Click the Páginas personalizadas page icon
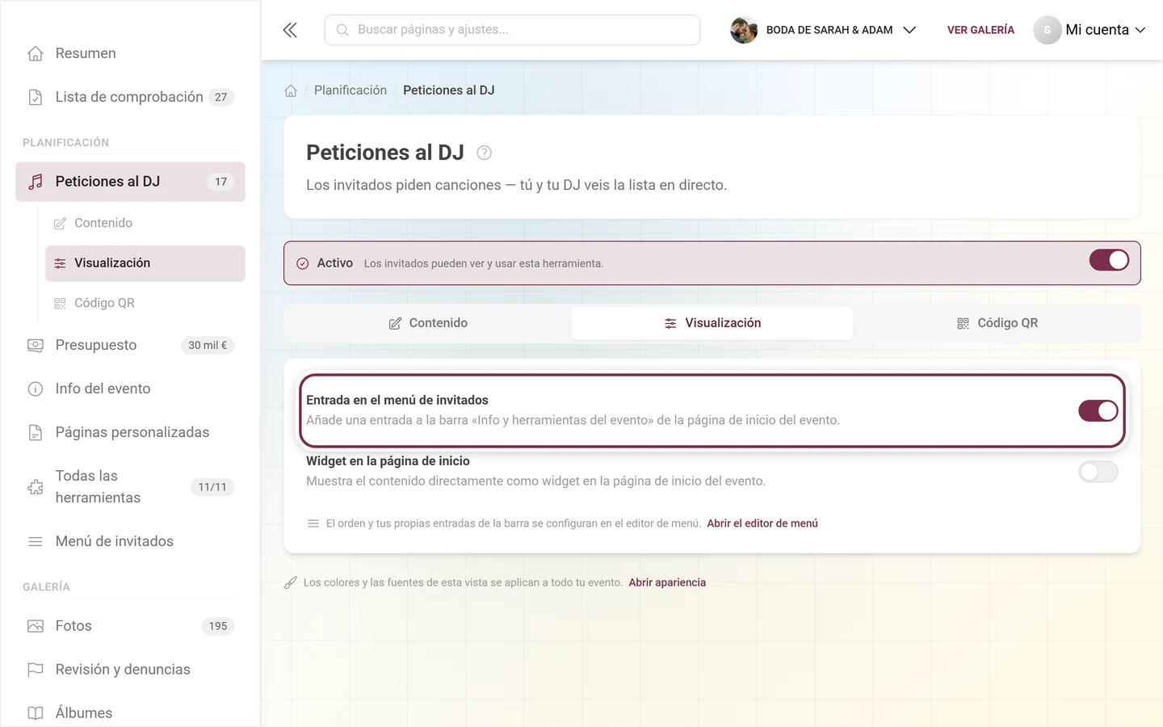Screen dimensions: 1163x727 click(36, 432)
